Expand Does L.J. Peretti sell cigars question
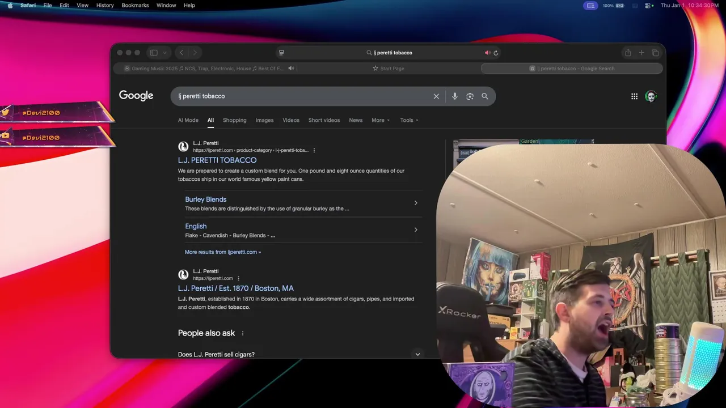 (x=417, y=354)
